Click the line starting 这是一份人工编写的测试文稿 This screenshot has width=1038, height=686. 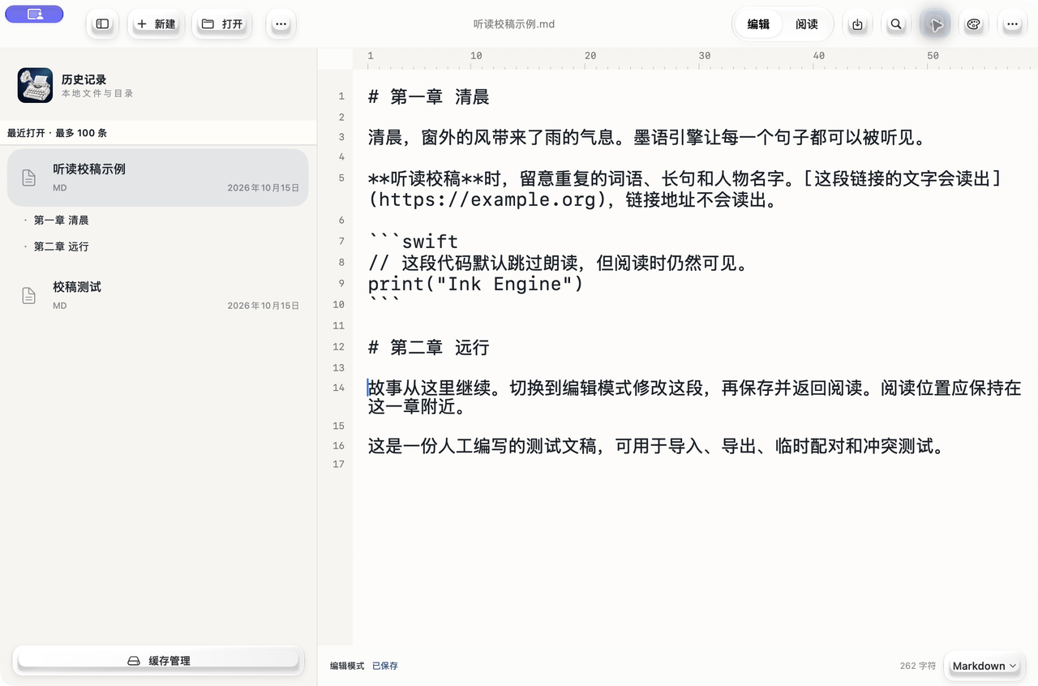point(657,446)
